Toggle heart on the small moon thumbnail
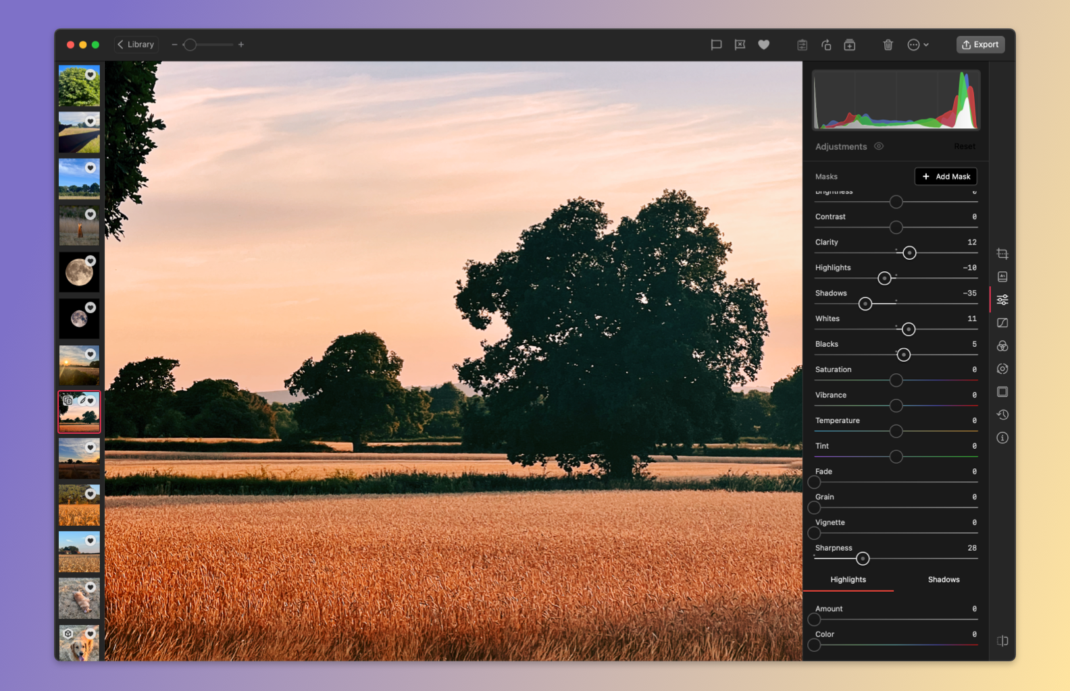This screenshot has width=1070, height=691. coord(91,307)
